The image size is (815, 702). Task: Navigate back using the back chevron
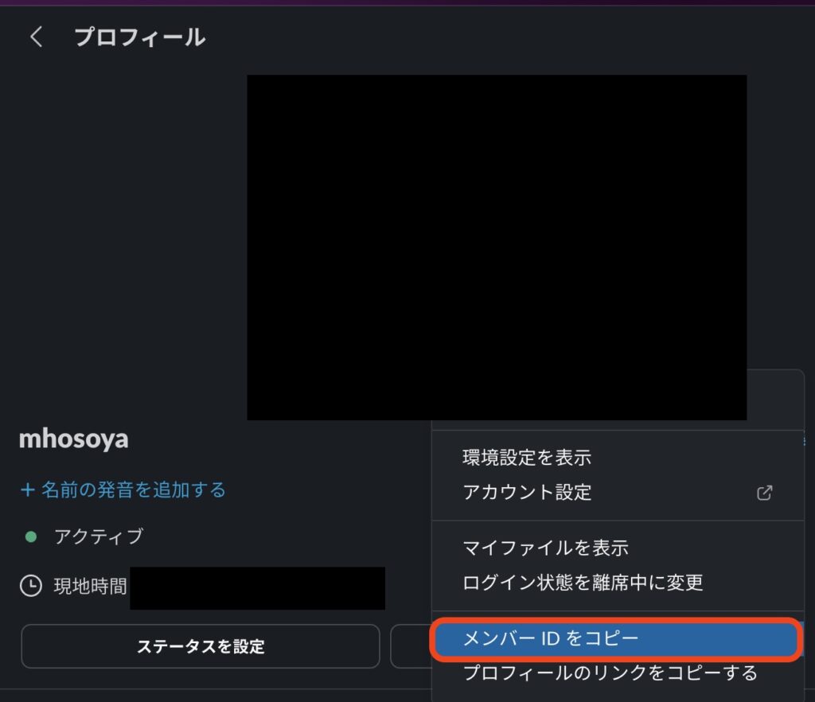36,37
